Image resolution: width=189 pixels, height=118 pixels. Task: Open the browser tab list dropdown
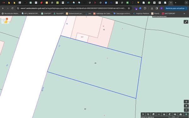pos(186,3)
